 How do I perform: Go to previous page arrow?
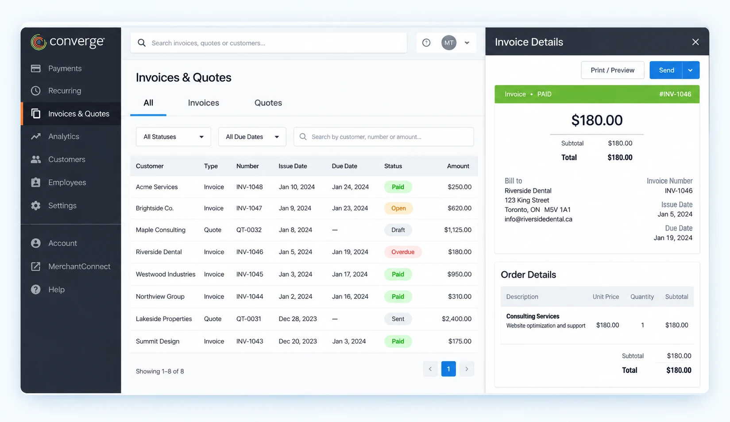(430, 369)
